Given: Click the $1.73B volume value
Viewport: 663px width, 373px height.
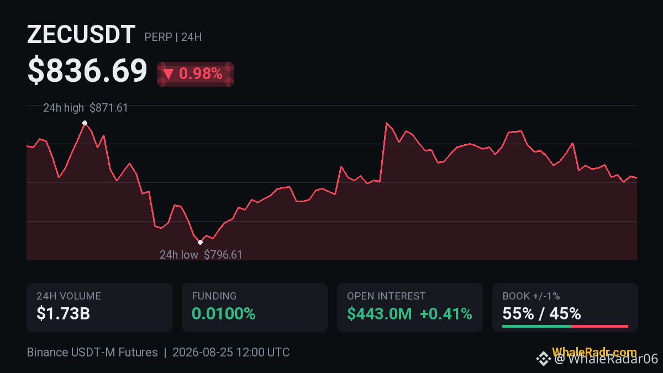Looking at the screenshot, I should coord(64,314).
